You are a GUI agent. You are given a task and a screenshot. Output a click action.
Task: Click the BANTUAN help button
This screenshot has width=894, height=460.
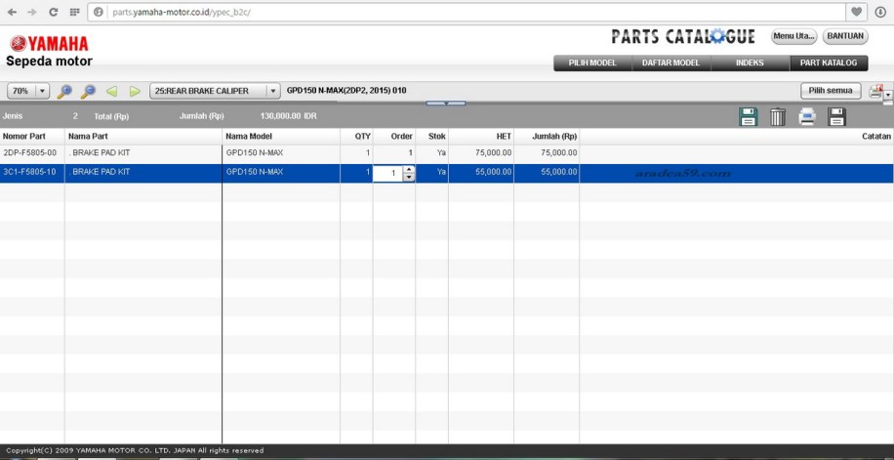pyautogui.click(x=845, y=36)
